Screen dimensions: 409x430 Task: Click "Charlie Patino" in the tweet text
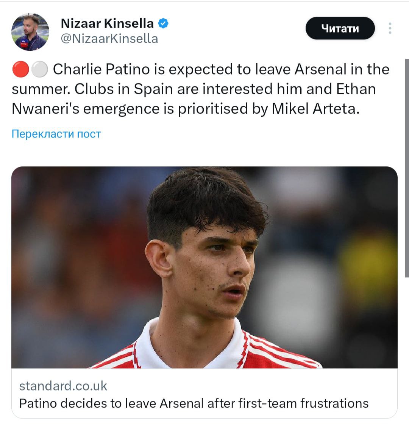[x=101, y=69]
